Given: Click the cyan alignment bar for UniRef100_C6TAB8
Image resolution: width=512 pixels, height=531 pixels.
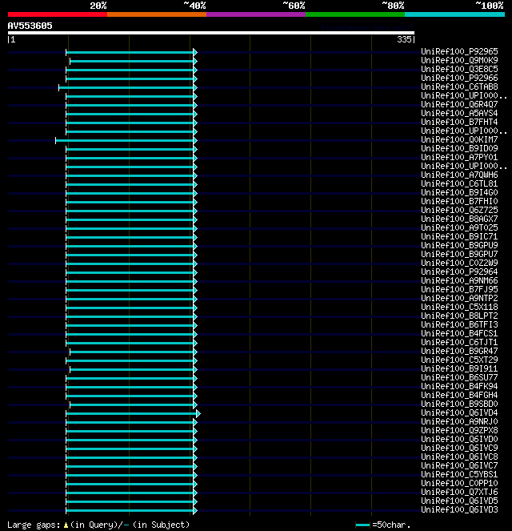Looking at the screenshot, I should (x=126, y=88).
